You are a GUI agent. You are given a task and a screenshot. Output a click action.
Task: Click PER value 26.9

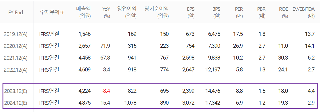238,46
